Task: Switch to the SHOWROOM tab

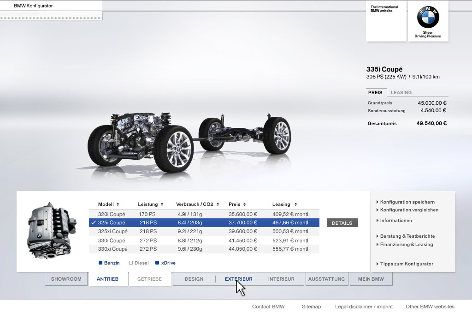Action: click(66, 279)
